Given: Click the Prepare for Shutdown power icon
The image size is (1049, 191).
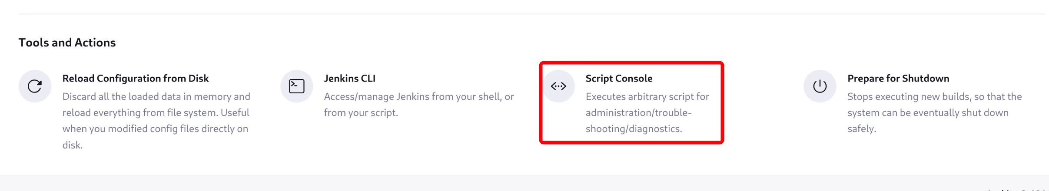Looking at the screenshot, I should (x=820, y=86).
